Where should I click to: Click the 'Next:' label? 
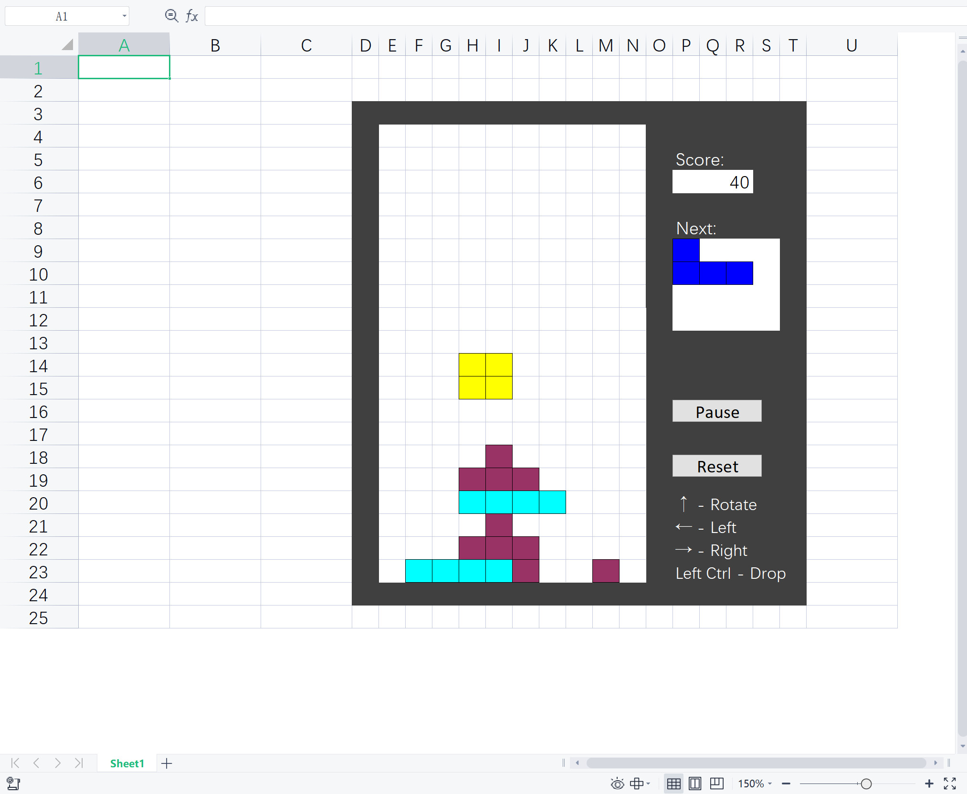point(696,228)
